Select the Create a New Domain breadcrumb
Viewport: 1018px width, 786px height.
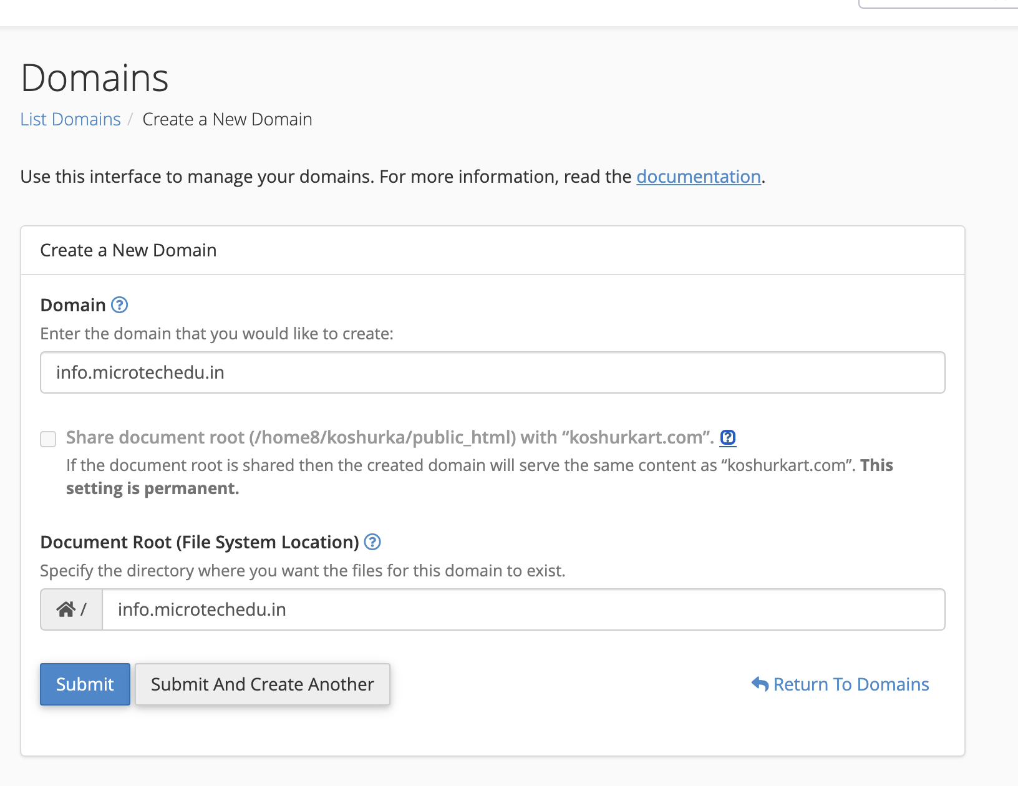227,119
